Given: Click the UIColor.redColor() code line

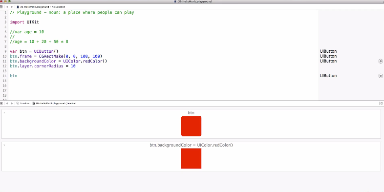Looking at the screenshot, I should click(58, 61).
